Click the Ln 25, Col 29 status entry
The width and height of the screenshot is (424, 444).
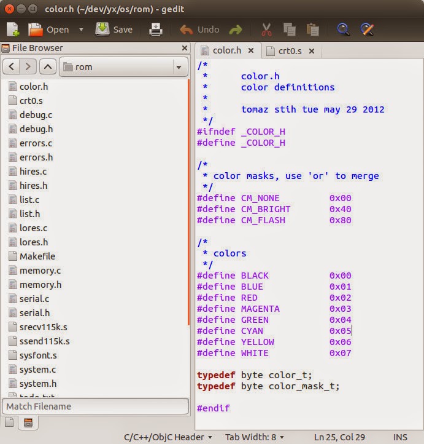coord(339,437)
